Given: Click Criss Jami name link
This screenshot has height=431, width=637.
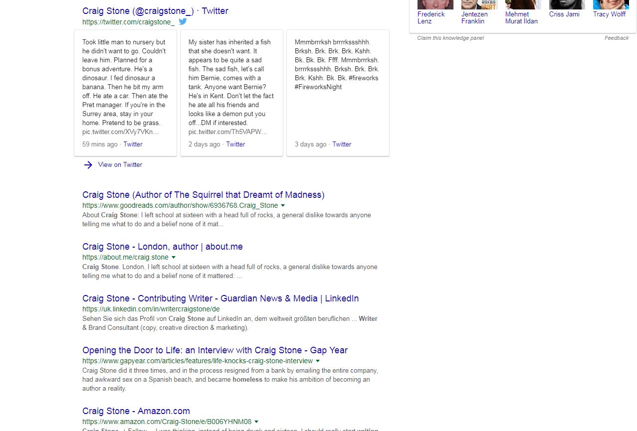Looking at the screenshot, I should 564,14.
